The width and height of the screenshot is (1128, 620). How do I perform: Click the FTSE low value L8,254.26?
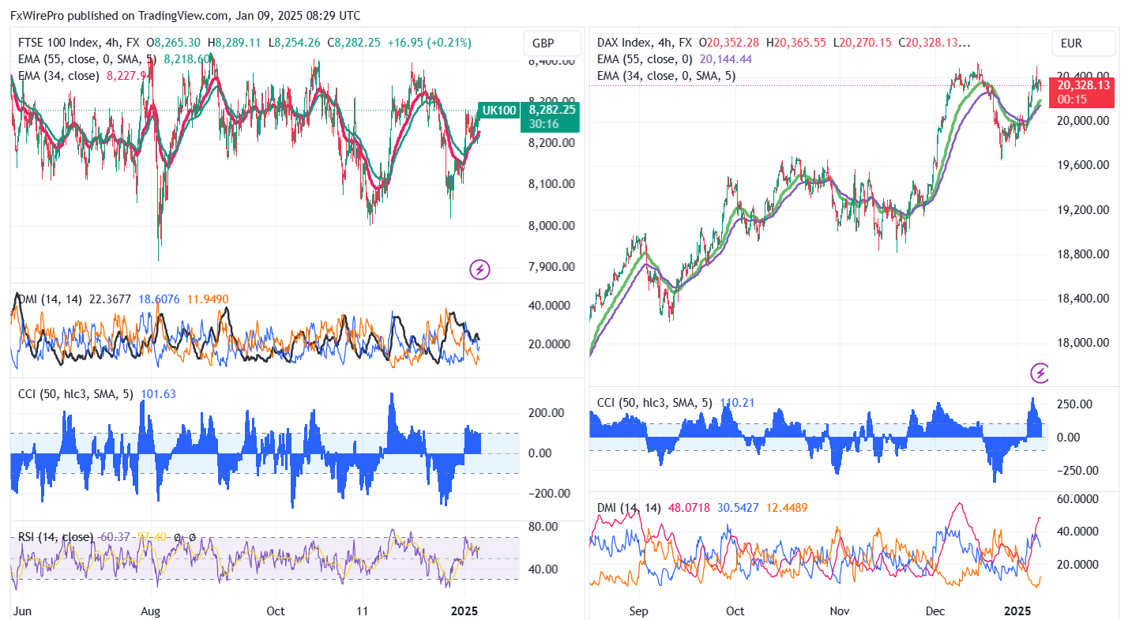coord(295,43)
